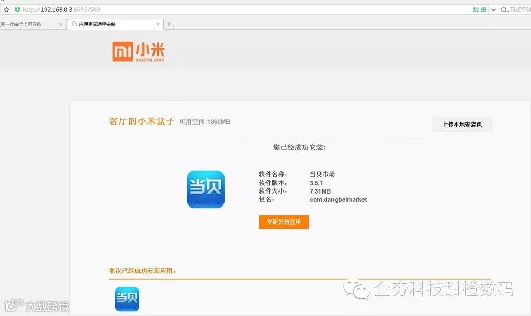Click the 客厅的小米盒子 device title
Screen dimensions: 531x316
(142, 121)
